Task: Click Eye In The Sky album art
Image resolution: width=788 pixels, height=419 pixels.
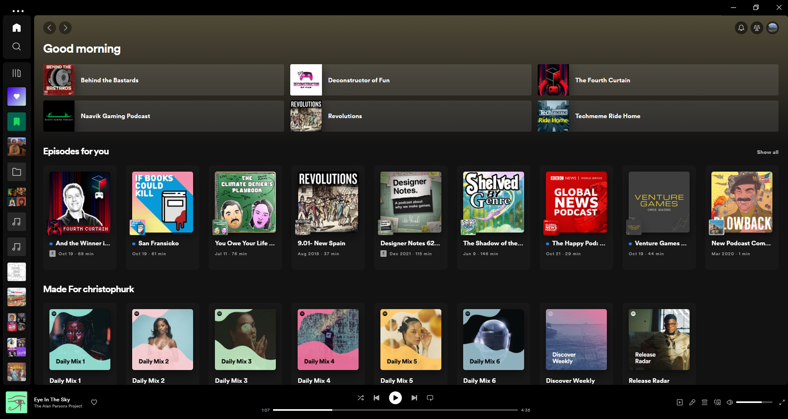Action: [16, 402]
